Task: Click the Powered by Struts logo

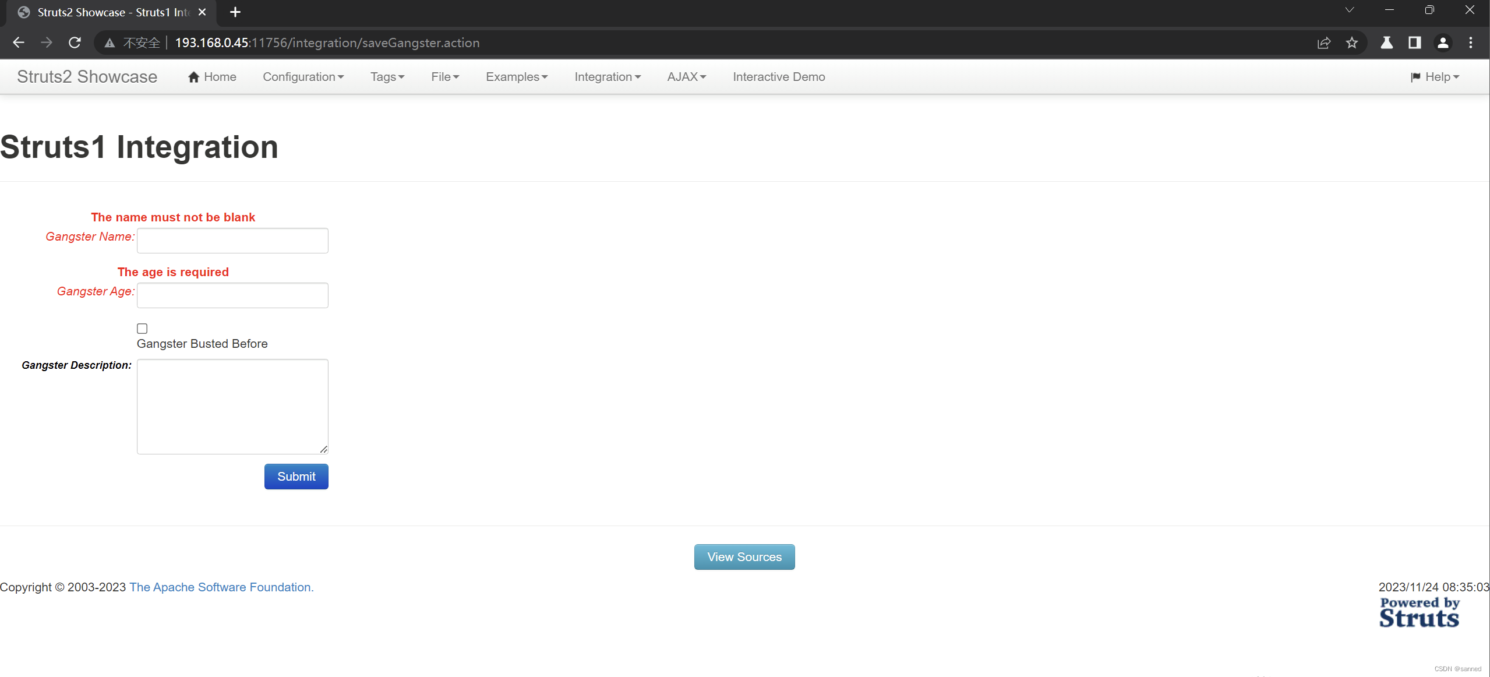Action: (1419, 612)
